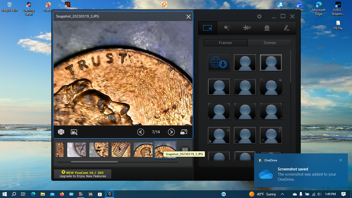The width and height of the screenshot is (352, 198).
Task: Open the Windows Start menu
Action: [5, 194]
